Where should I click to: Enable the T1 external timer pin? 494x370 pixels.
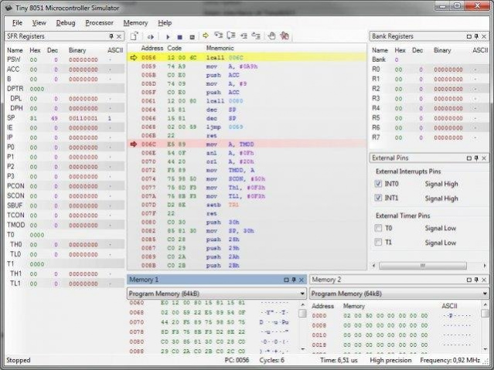(378, 242)
